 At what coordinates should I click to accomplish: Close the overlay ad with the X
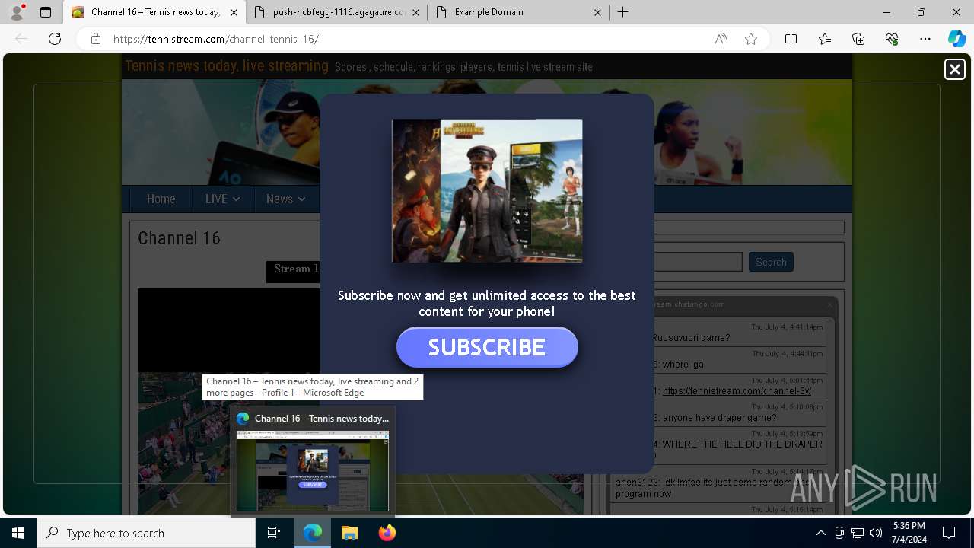tap(954, 69)
